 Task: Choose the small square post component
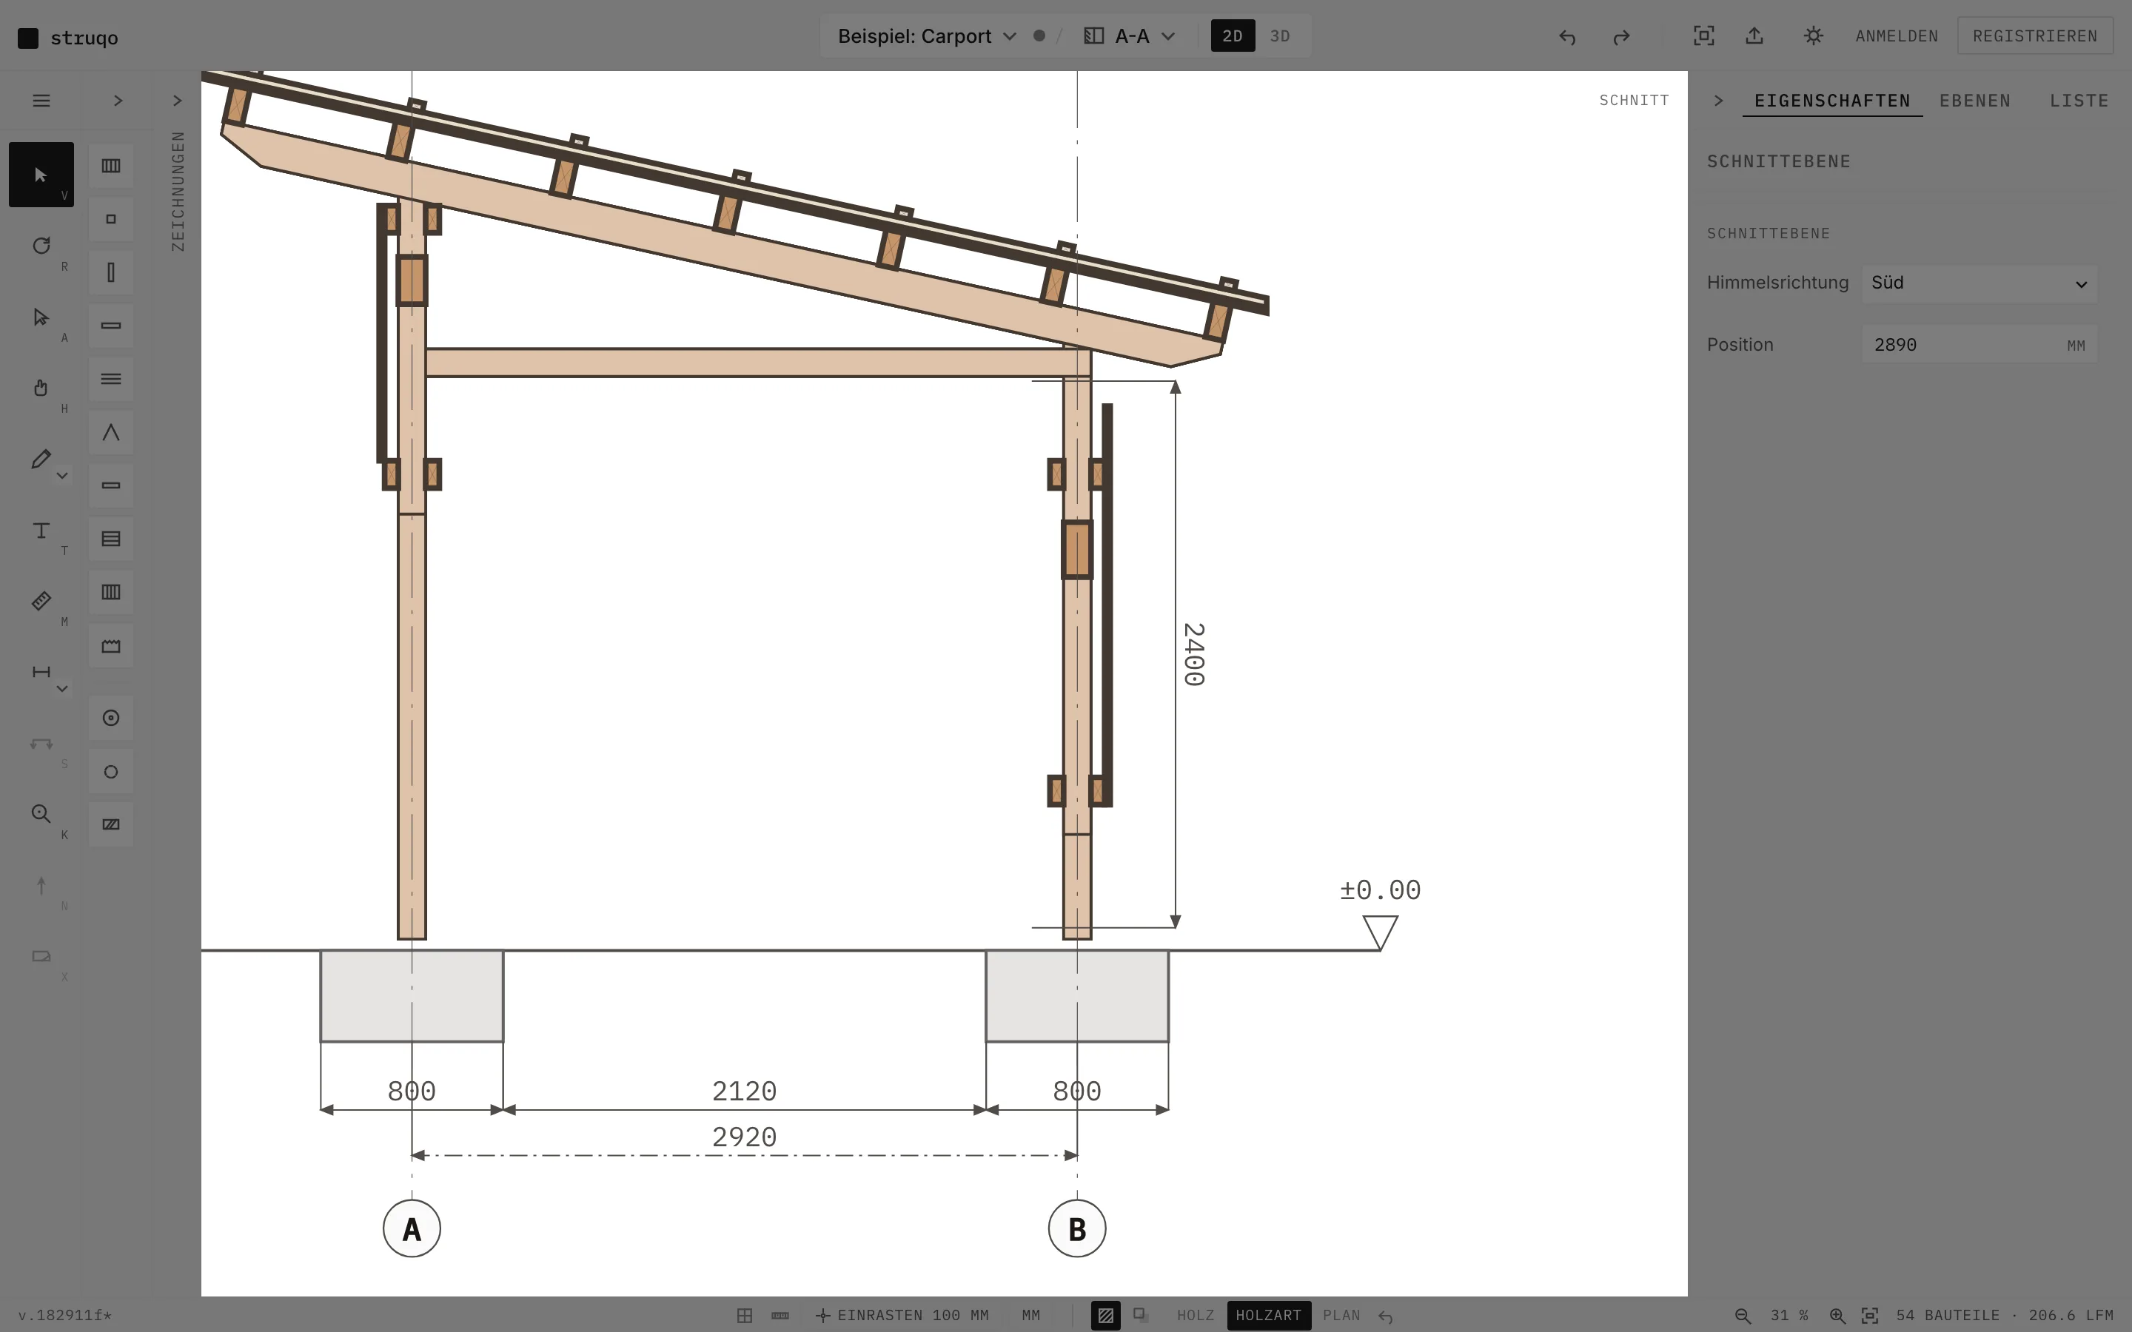tap(111, 219)
